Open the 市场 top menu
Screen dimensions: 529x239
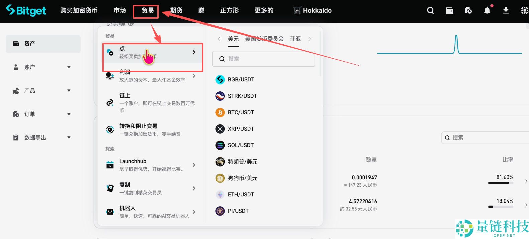point(120,10)
